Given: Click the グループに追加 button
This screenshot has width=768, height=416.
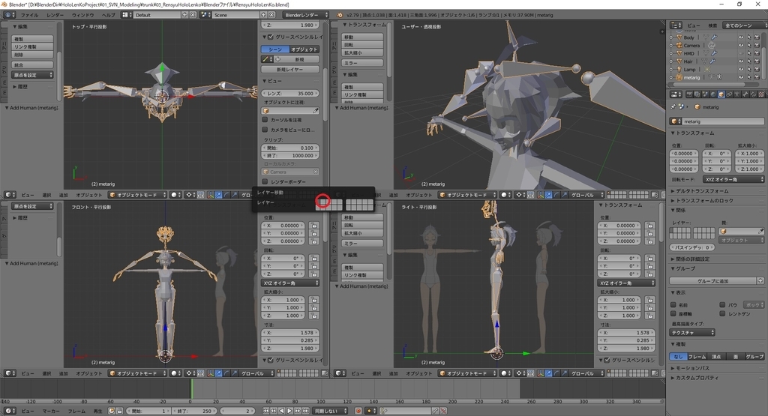Looking at the screenshot, I should coord(712,281).
